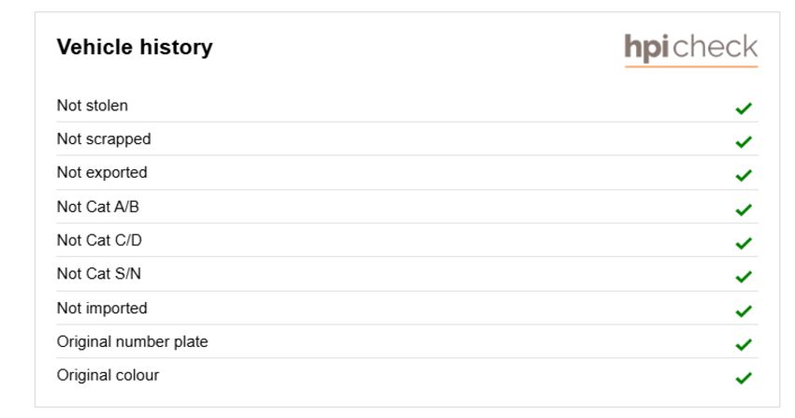Click the green checkmark for Not scrapped

tap(744, 141)
